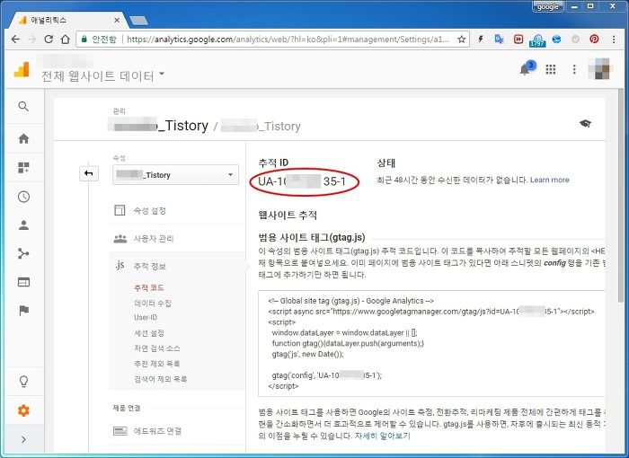The image size is (629, 458).
Task: Click the 자세히 알아보기 link
Action: (x=382, y=436)
